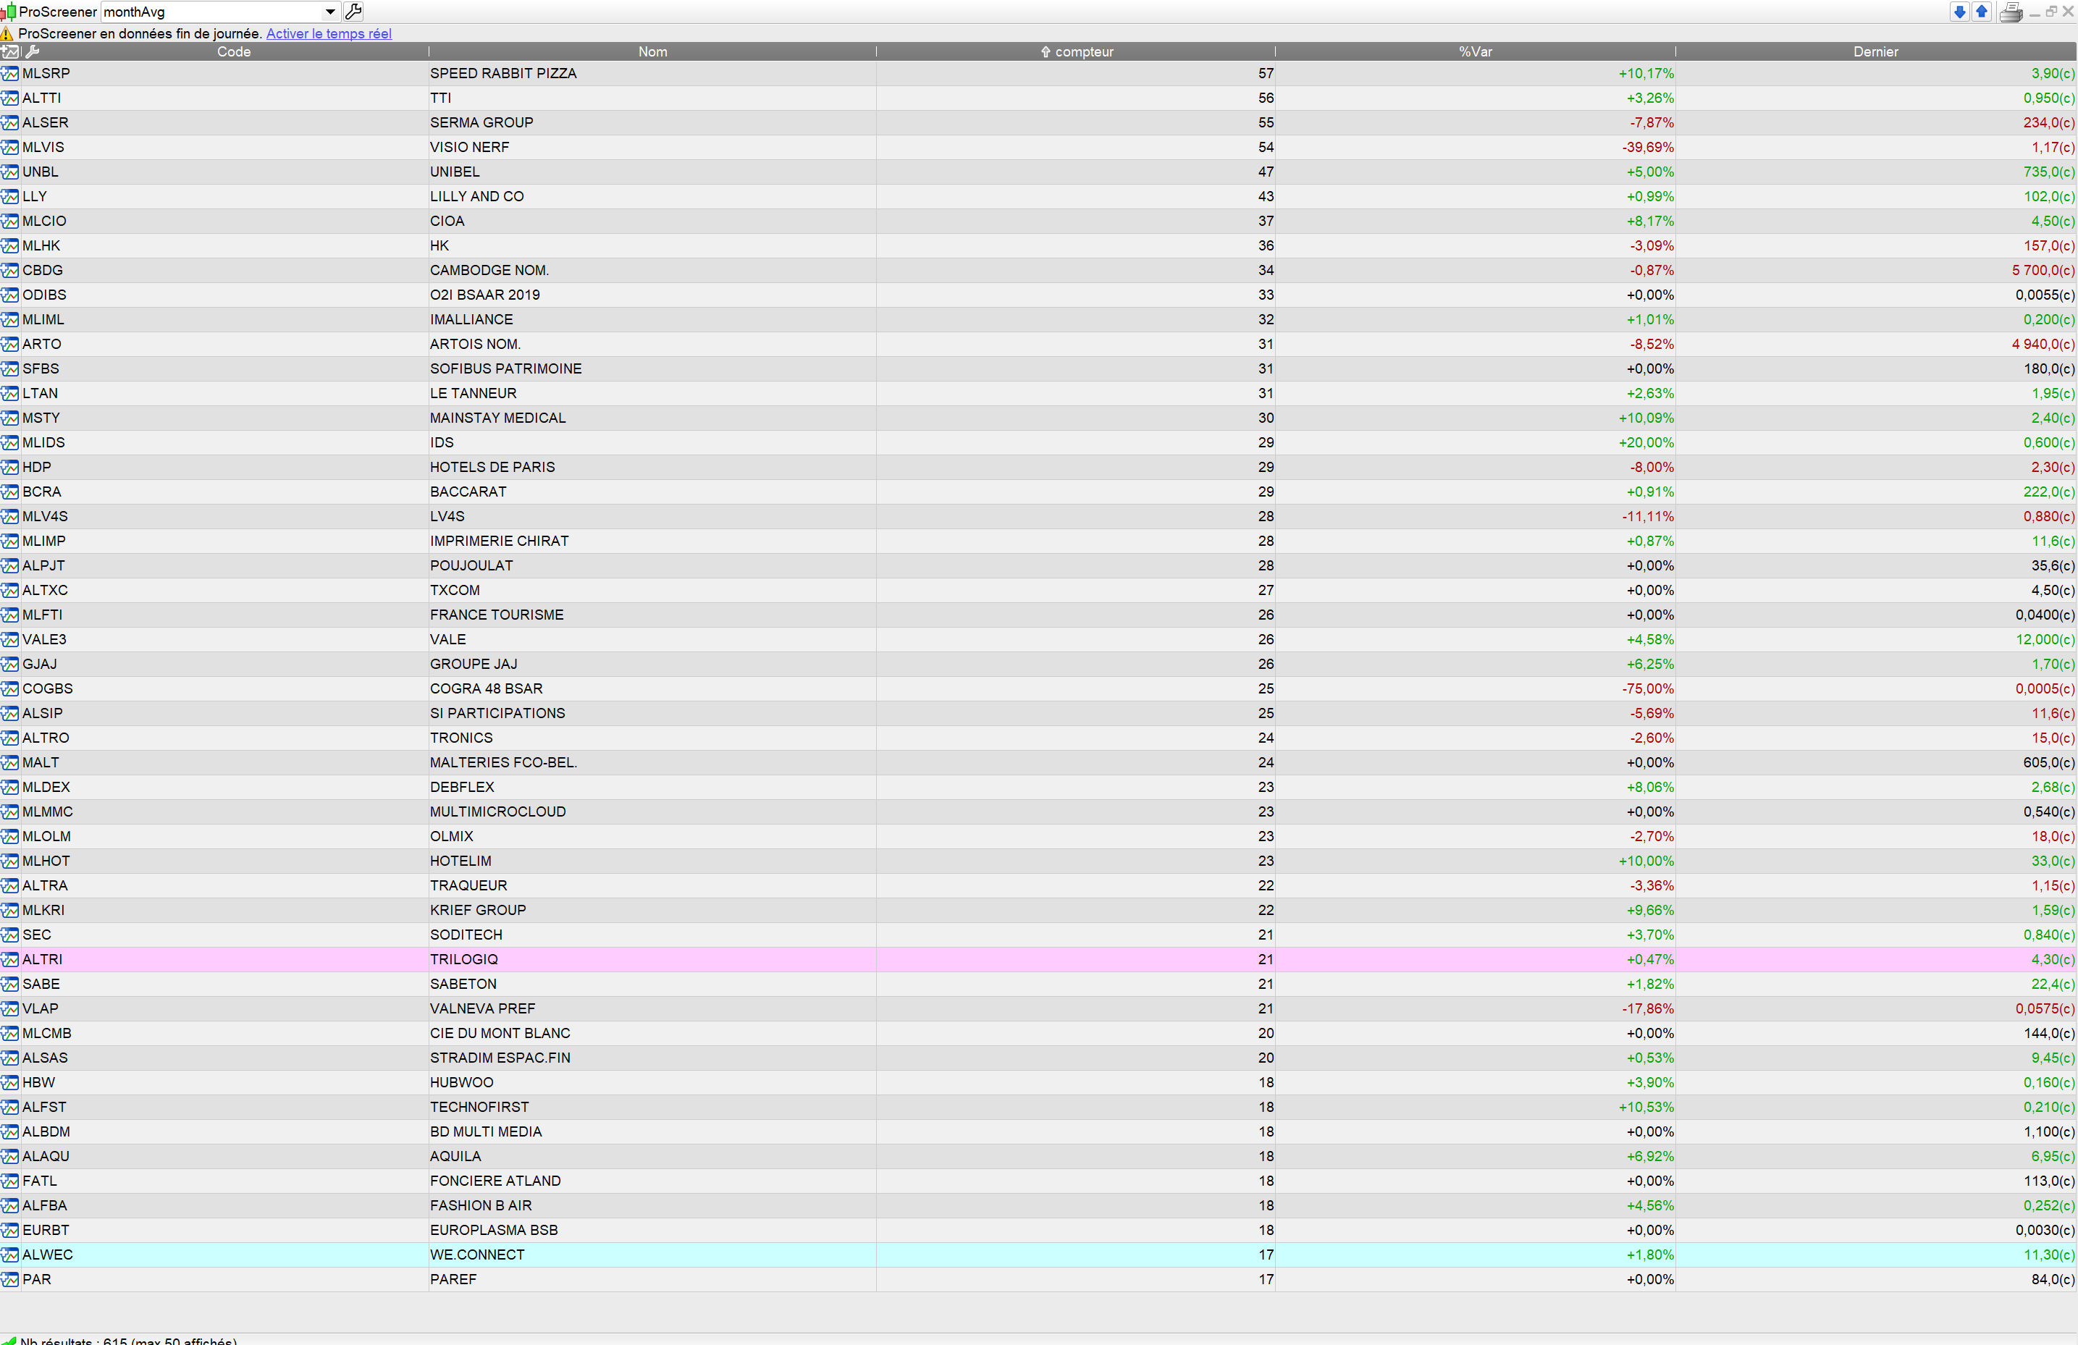Click the blue up arrow button
This screenshot has height=1345, width=2078.
[1981, 12]
